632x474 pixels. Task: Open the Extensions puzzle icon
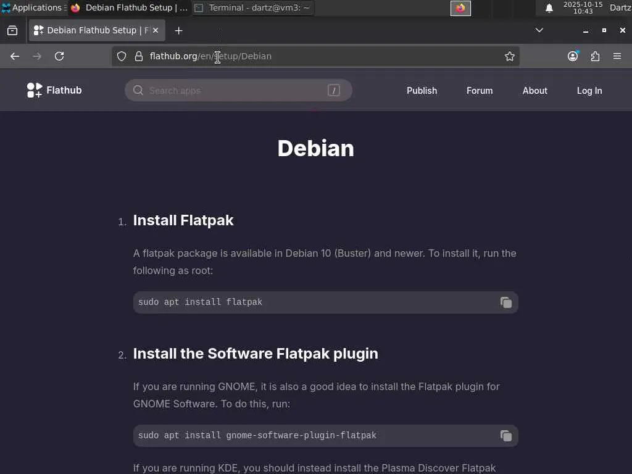(596, 56)
